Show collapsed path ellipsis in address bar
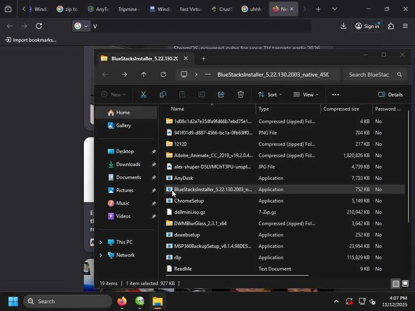The image size is (415, 311). coord(208,75)
